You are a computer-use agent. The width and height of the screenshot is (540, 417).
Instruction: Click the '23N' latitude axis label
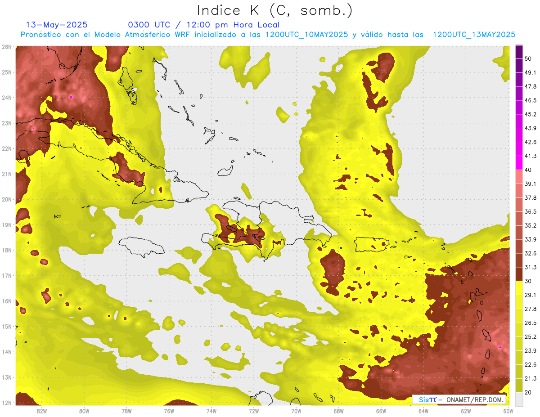pyautogui.click(x=7, y=123)
